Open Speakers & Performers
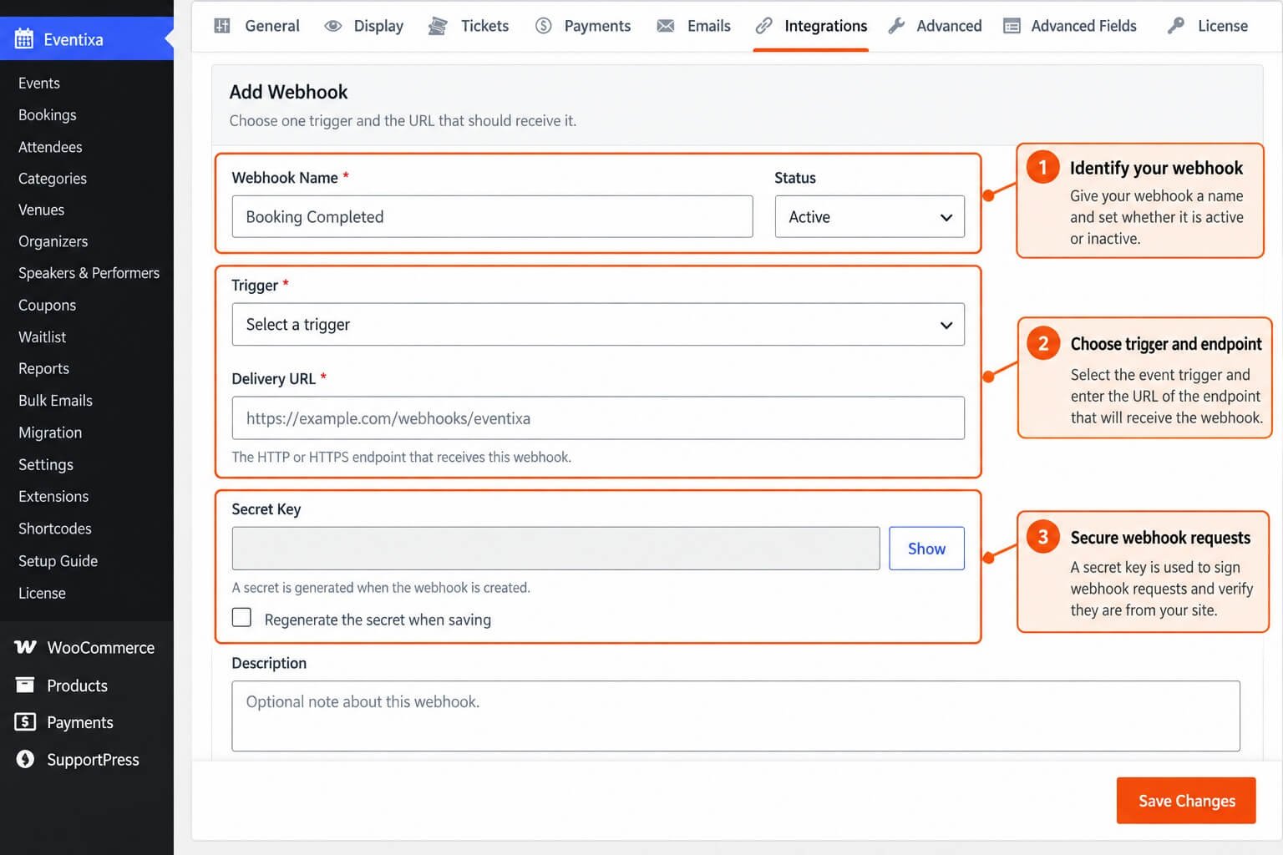This screenshot has width=1283, height=855. 89,273
